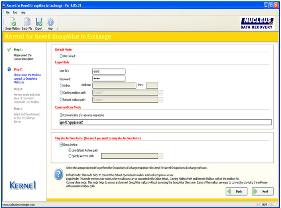Viewport: 281px width, 208px height.
Task: Select the Specify Archive path option
Action: [70, 155]
